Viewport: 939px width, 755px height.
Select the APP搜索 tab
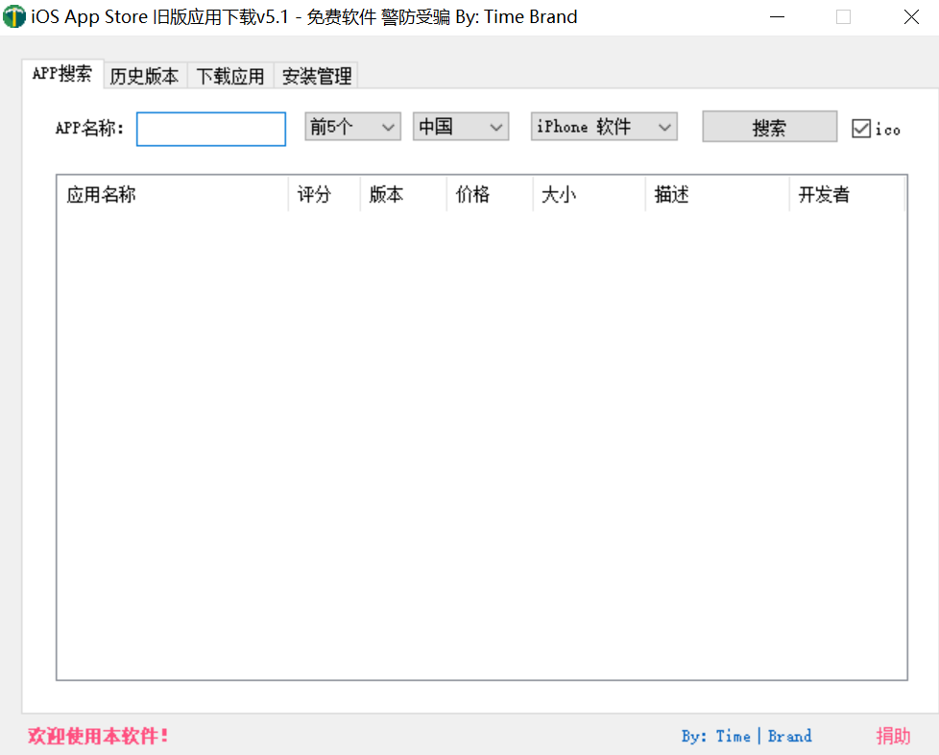[61, 73]
